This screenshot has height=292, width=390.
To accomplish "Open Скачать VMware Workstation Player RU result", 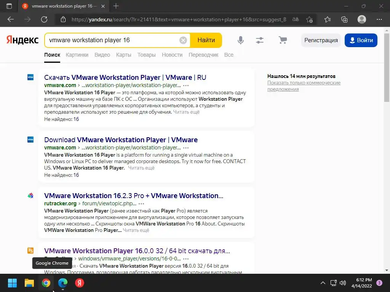I will (x=125, y=78).
